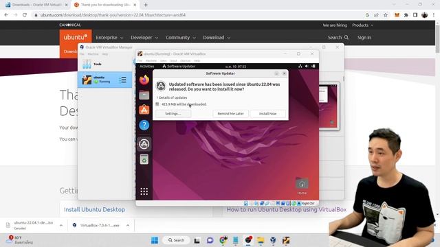Image resolution: width=440 pixels, height=247 pixels.
Task: Click We are hiring link
Action: [x=335, y=25]
